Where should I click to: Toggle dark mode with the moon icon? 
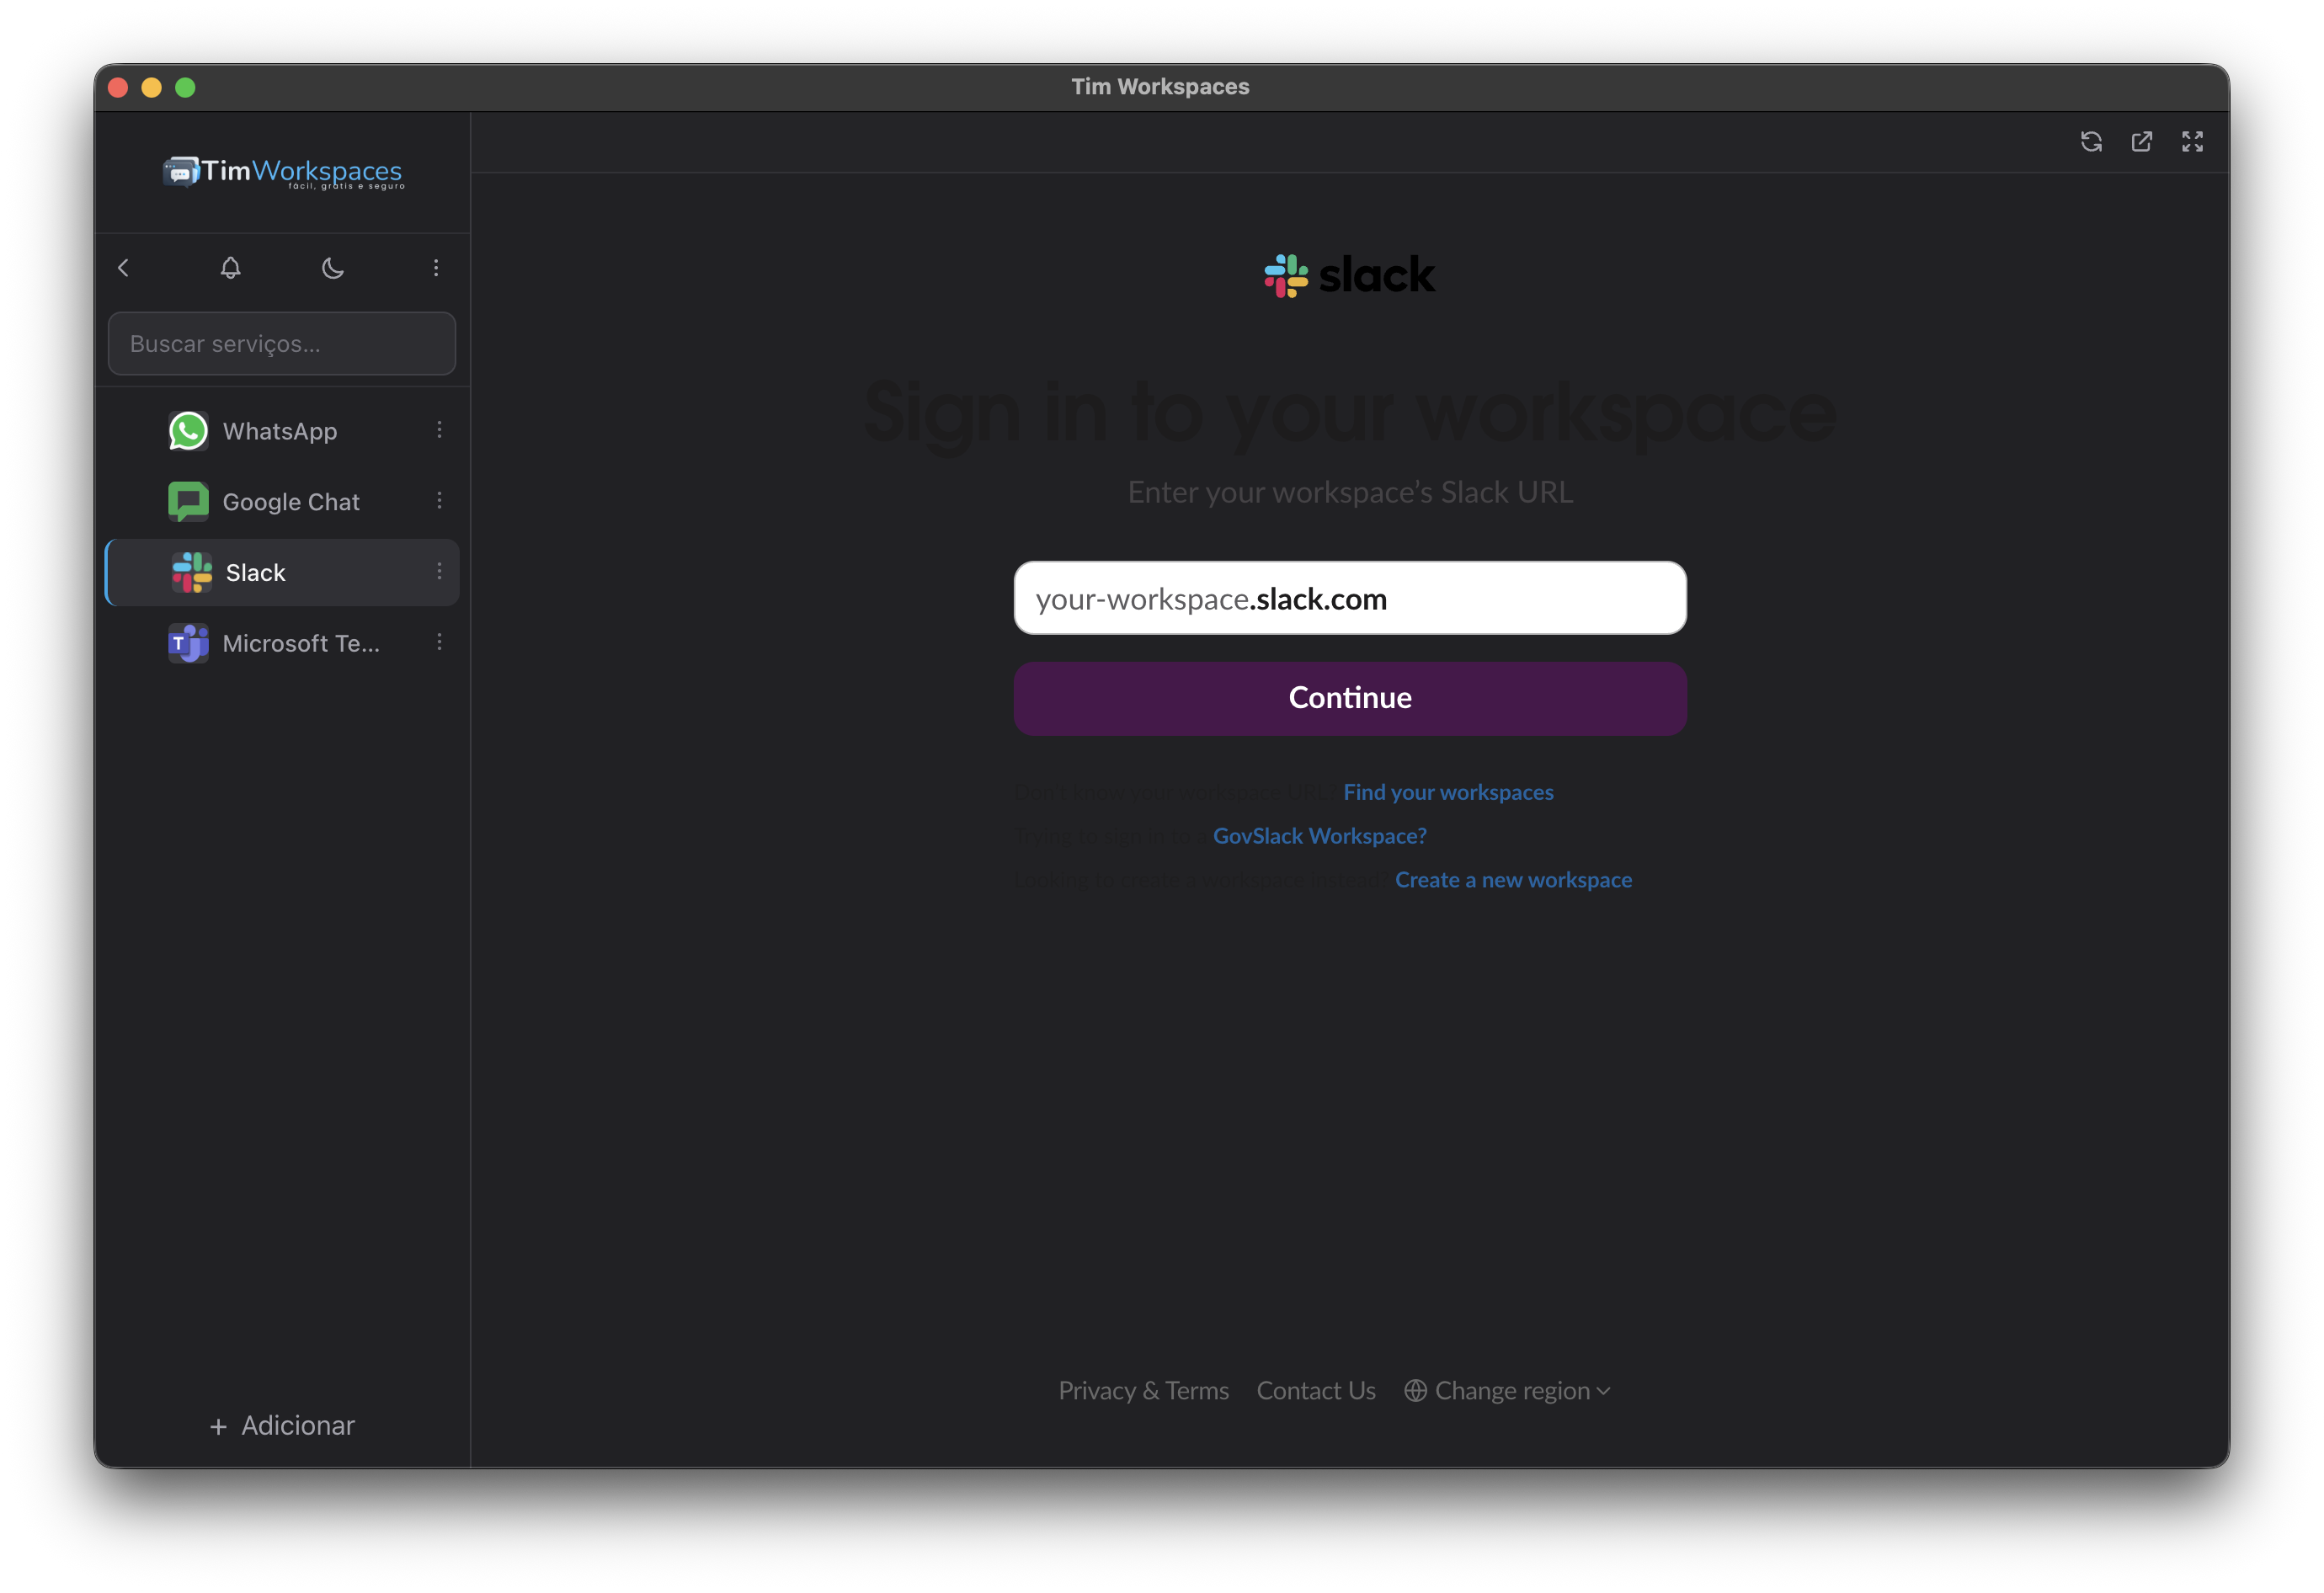click(333, 267)
